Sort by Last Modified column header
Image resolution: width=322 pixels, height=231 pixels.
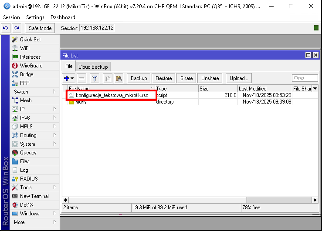click(x=265, y=89)
